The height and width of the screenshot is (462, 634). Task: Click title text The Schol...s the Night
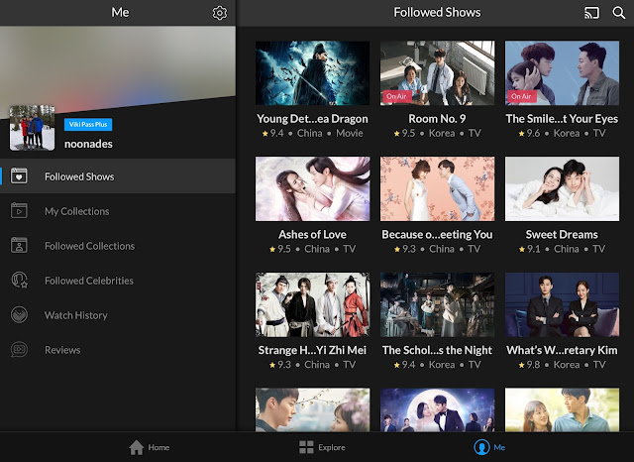click(x=437, y=350)
